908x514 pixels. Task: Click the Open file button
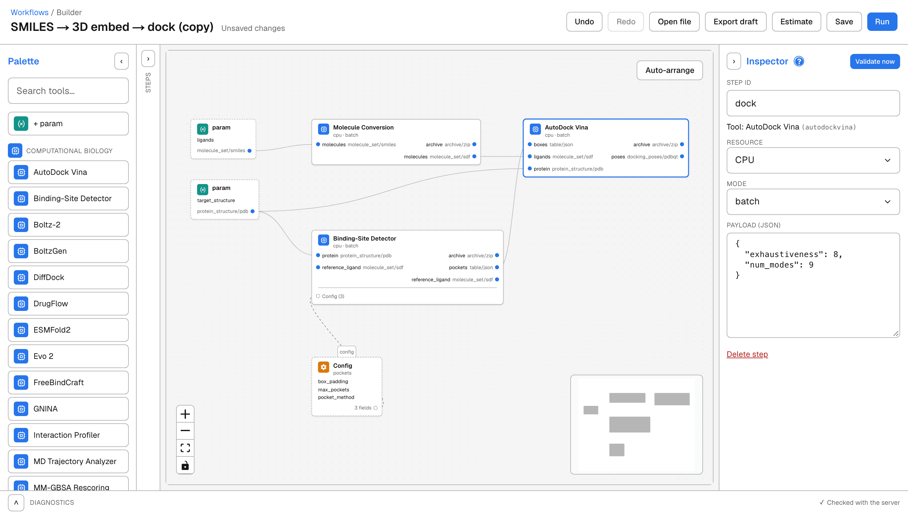pyautogui.click(x=674, y=22)
